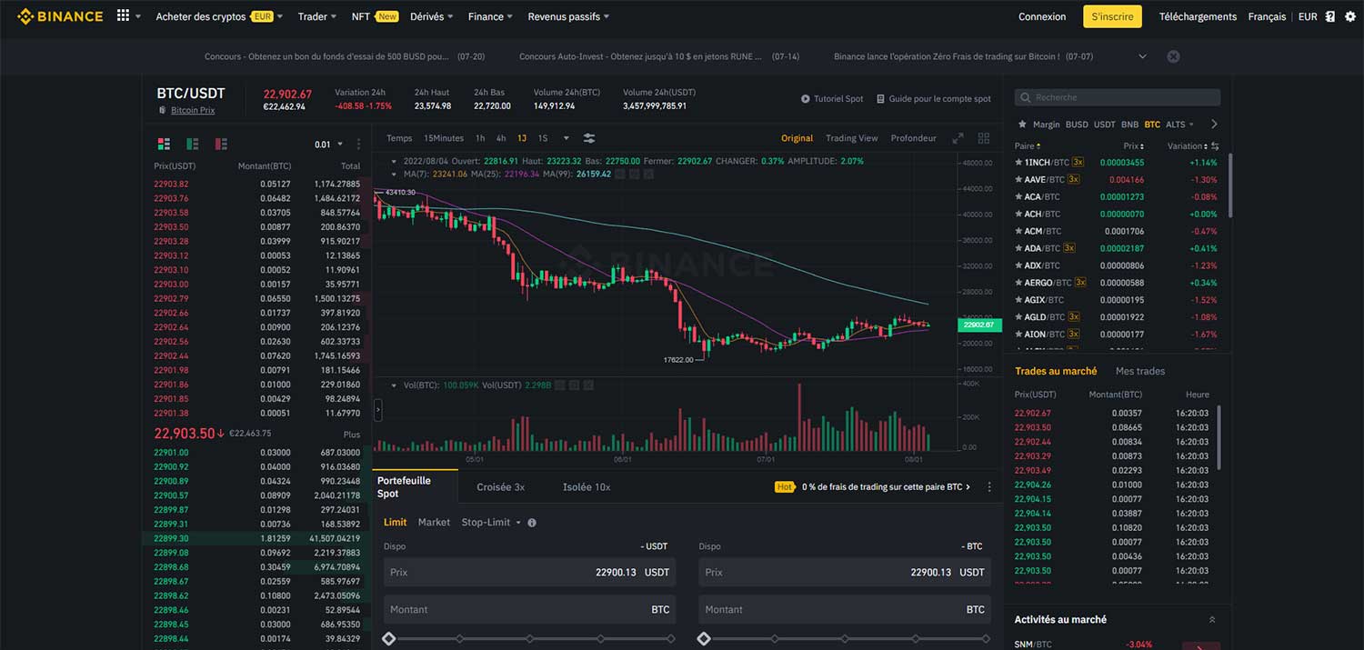Switch variation column display icon
This screenshot has height=650, width=1364.
click(1216, 146)
